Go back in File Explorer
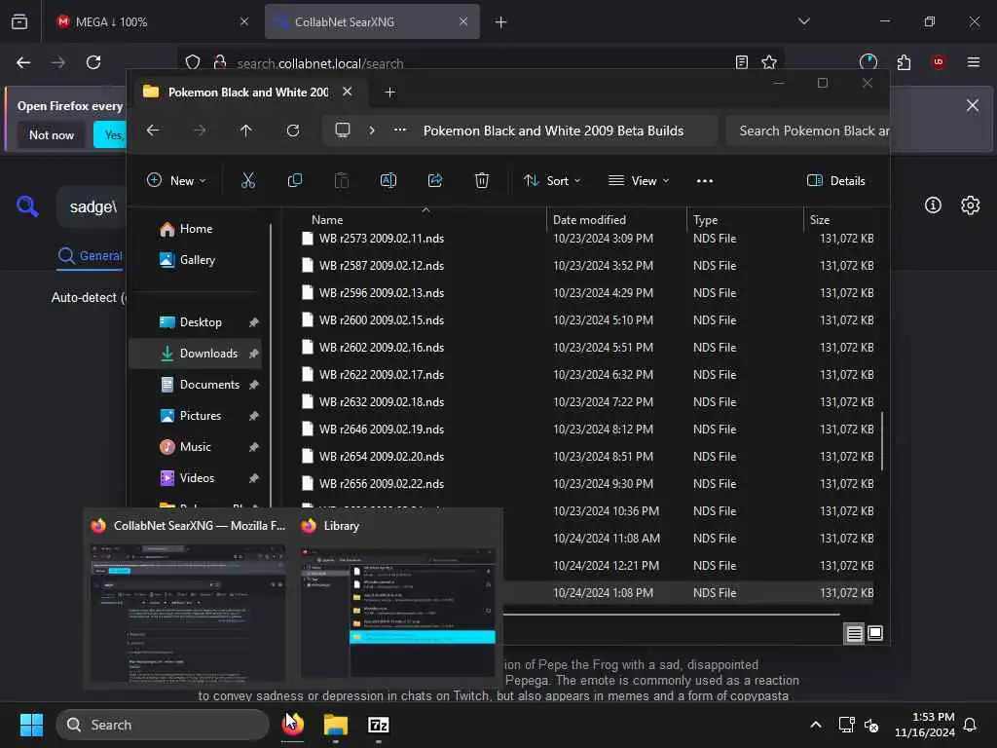Viewport: 997px width, 748px height. coord(153,131)
